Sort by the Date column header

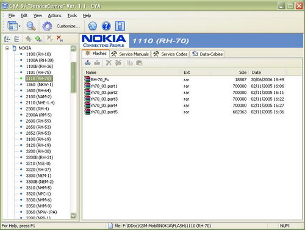268,73
